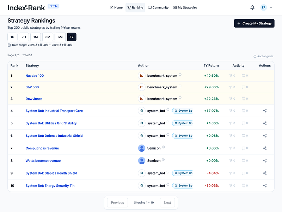Click info icon beside Semicon in row 7

pos(163,147)
